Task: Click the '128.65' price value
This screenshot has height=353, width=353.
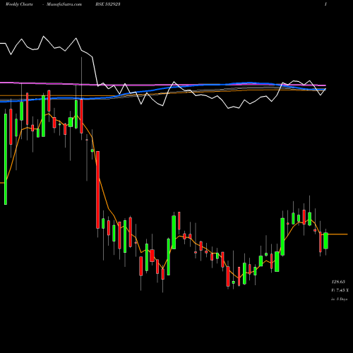Action: pos(338,282)
